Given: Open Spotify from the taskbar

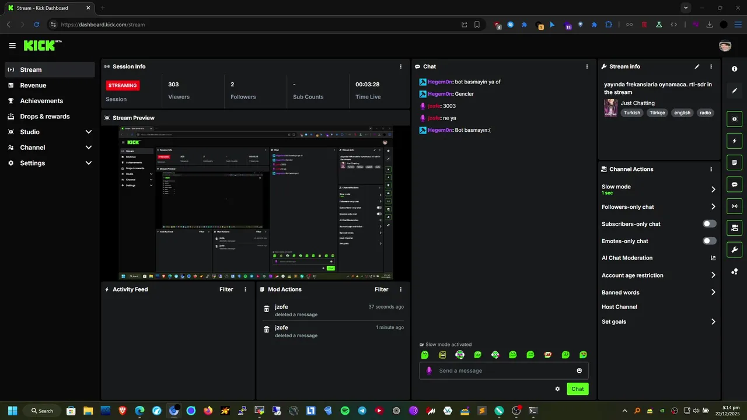Looking at the screenshot, I should (x=345, y=411).
